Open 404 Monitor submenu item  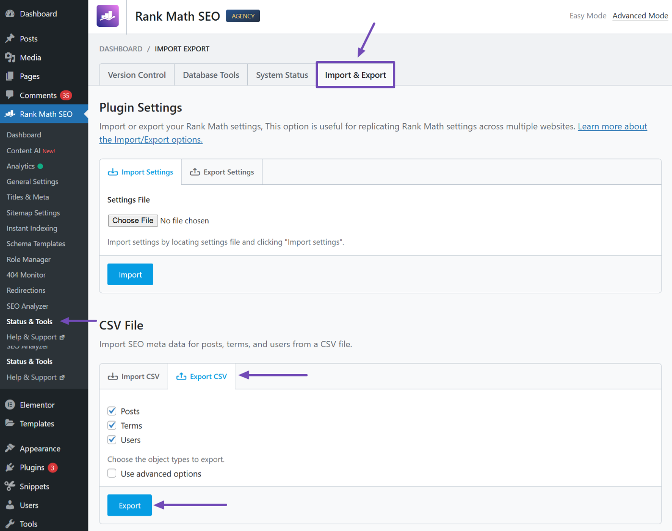coord(26,275)
